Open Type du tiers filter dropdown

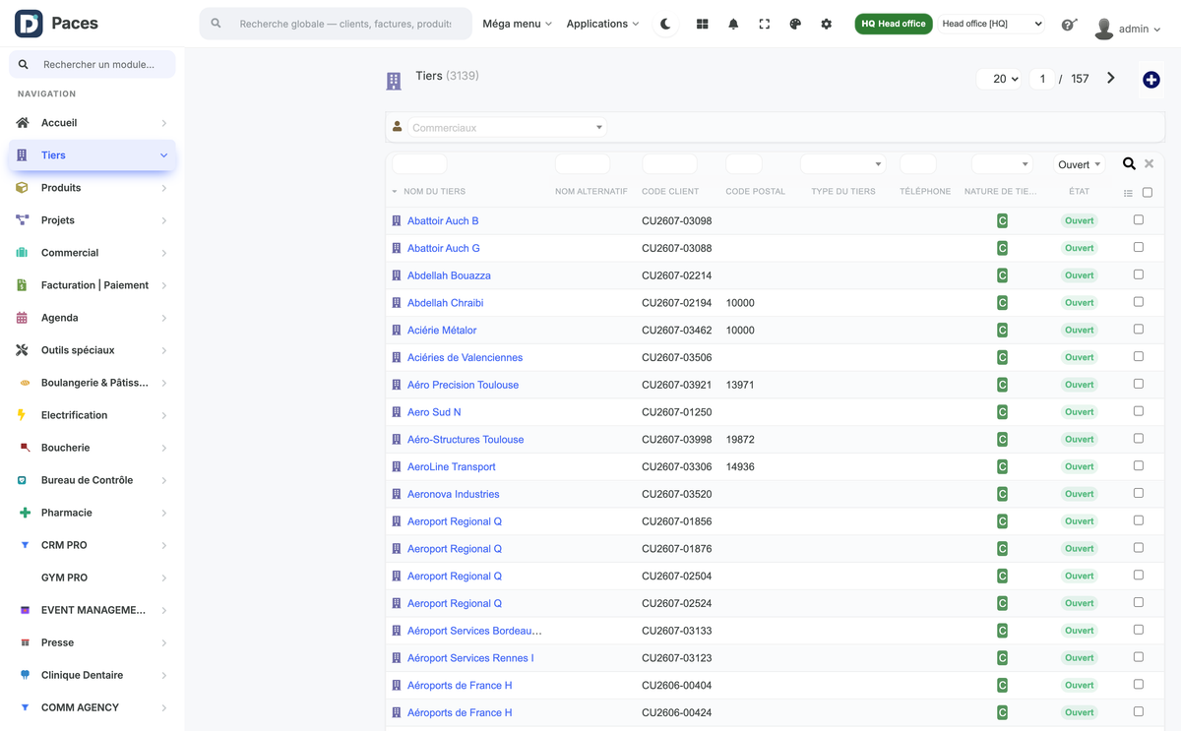pyautogui.click(x=842, y=164)
